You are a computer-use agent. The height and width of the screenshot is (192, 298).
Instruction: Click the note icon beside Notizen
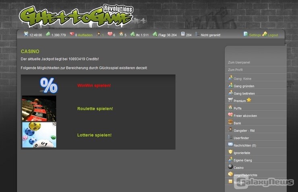click(230, 182)
